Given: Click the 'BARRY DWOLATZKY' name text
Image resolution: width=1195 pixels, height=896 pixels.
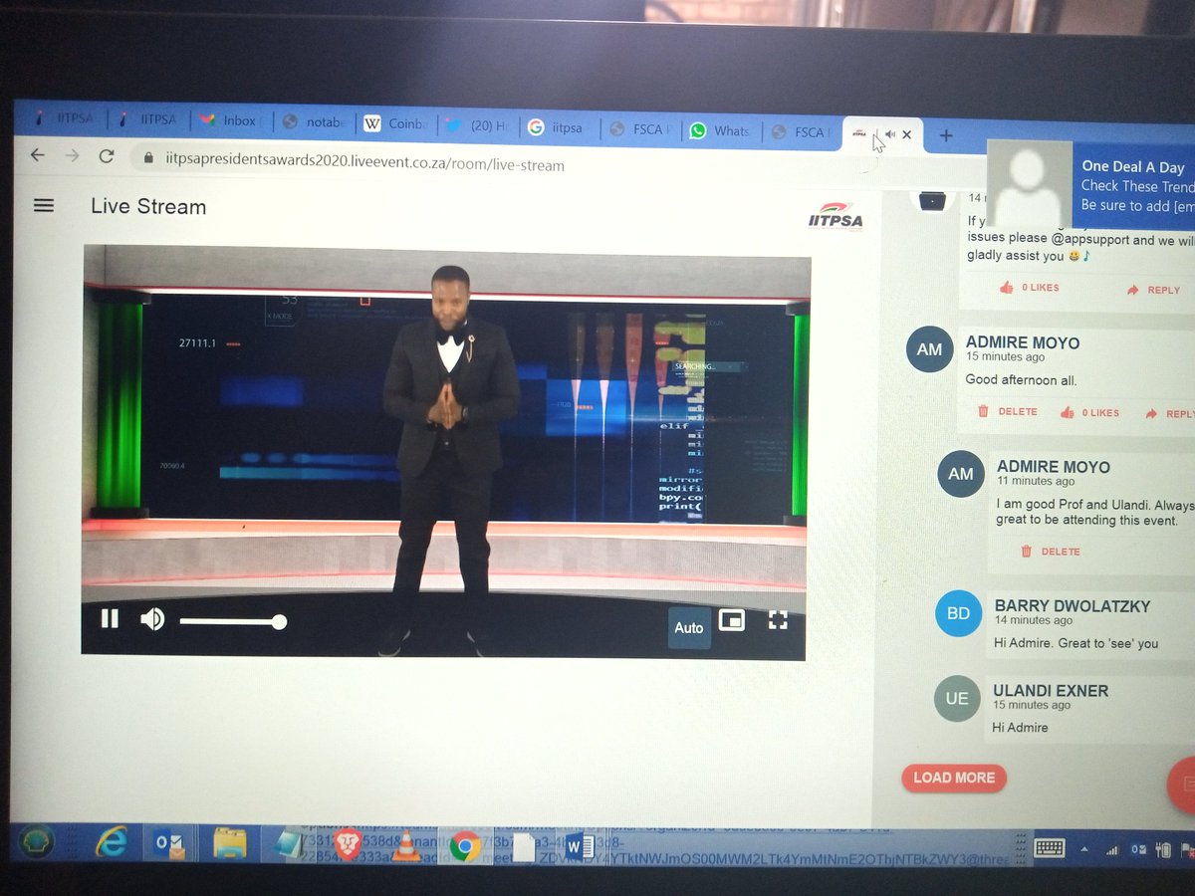Looking at the screenshot, I should pos(1073,605).
